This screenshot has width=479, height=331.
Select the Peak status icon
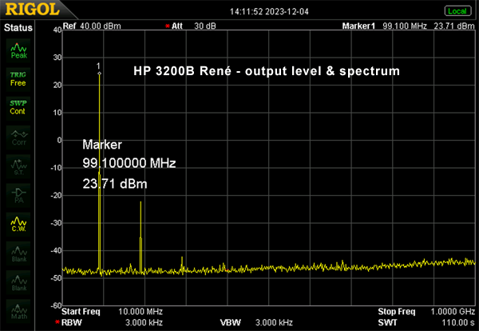(x=18, y=51)
